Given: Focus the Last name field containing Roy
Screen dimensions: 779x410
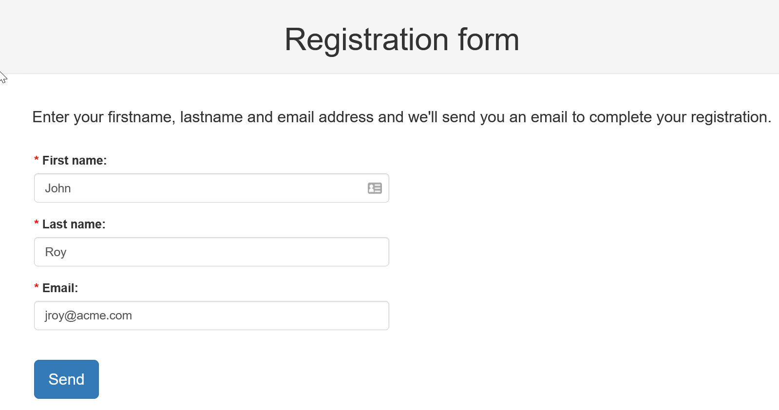Looking at the screenshot, I should tap(211, 252).
